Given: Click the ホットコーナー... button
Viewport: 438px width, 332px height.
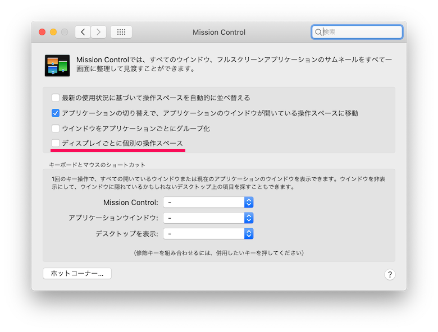Looking at the screenshot, I should point(77,274).
